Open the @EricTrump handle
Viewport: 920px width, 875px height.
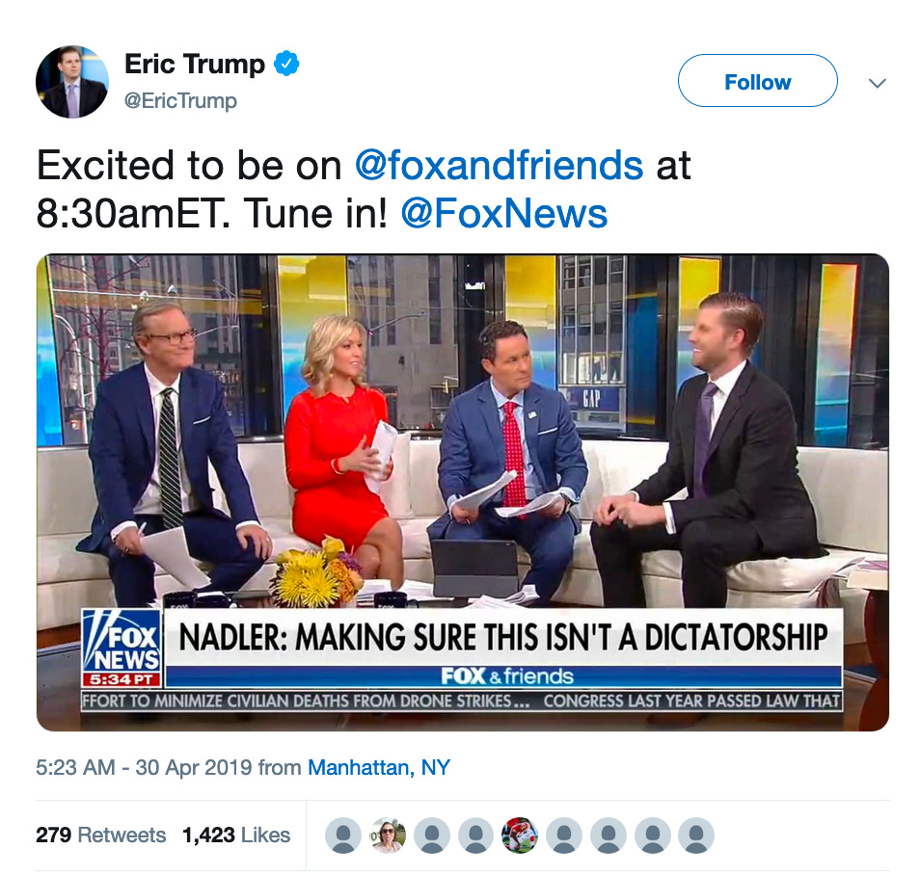[180, 101]
